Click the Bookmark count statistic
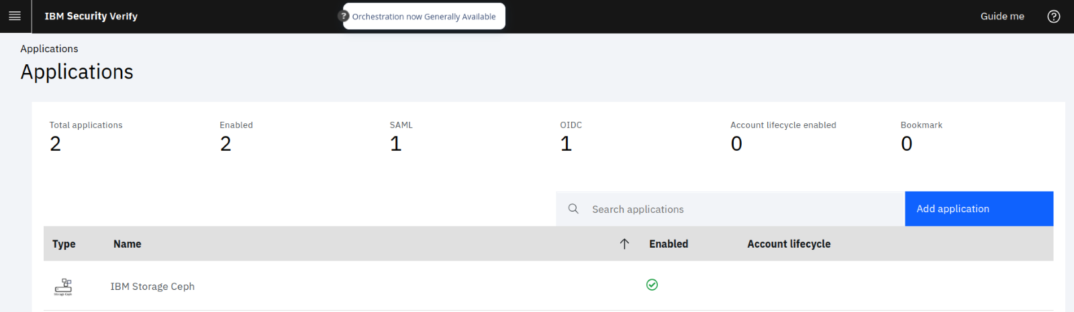Image resolution: width=1074 pixels, height=312 pixels. [907, 144]
